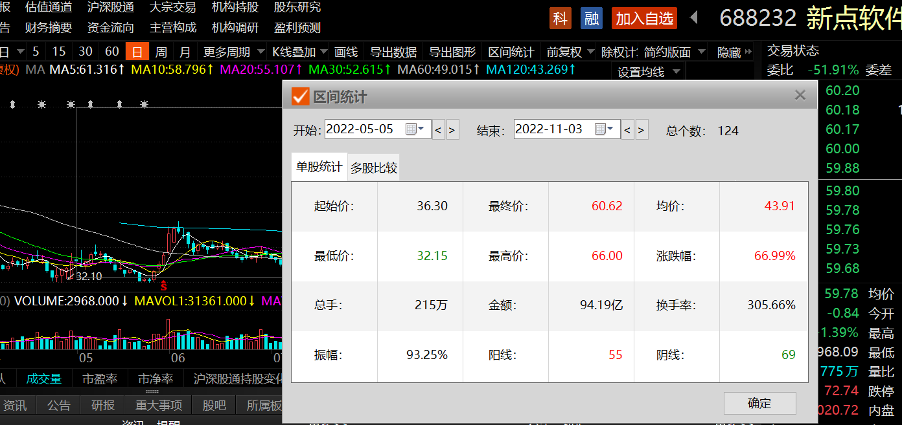Open the 大宗交易 menu item
The height and width of the screenshot is (425, 902).
[173, 7]
